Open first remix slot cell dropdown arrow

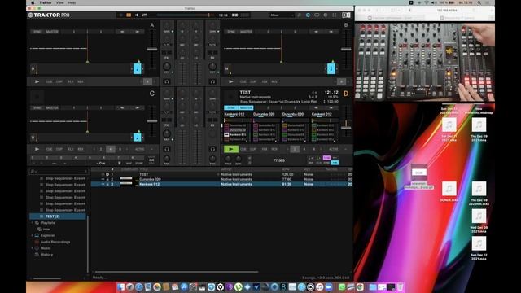click(247, 141)
